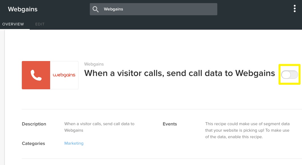Click the Events text about segment data

(x=247, y=130)
